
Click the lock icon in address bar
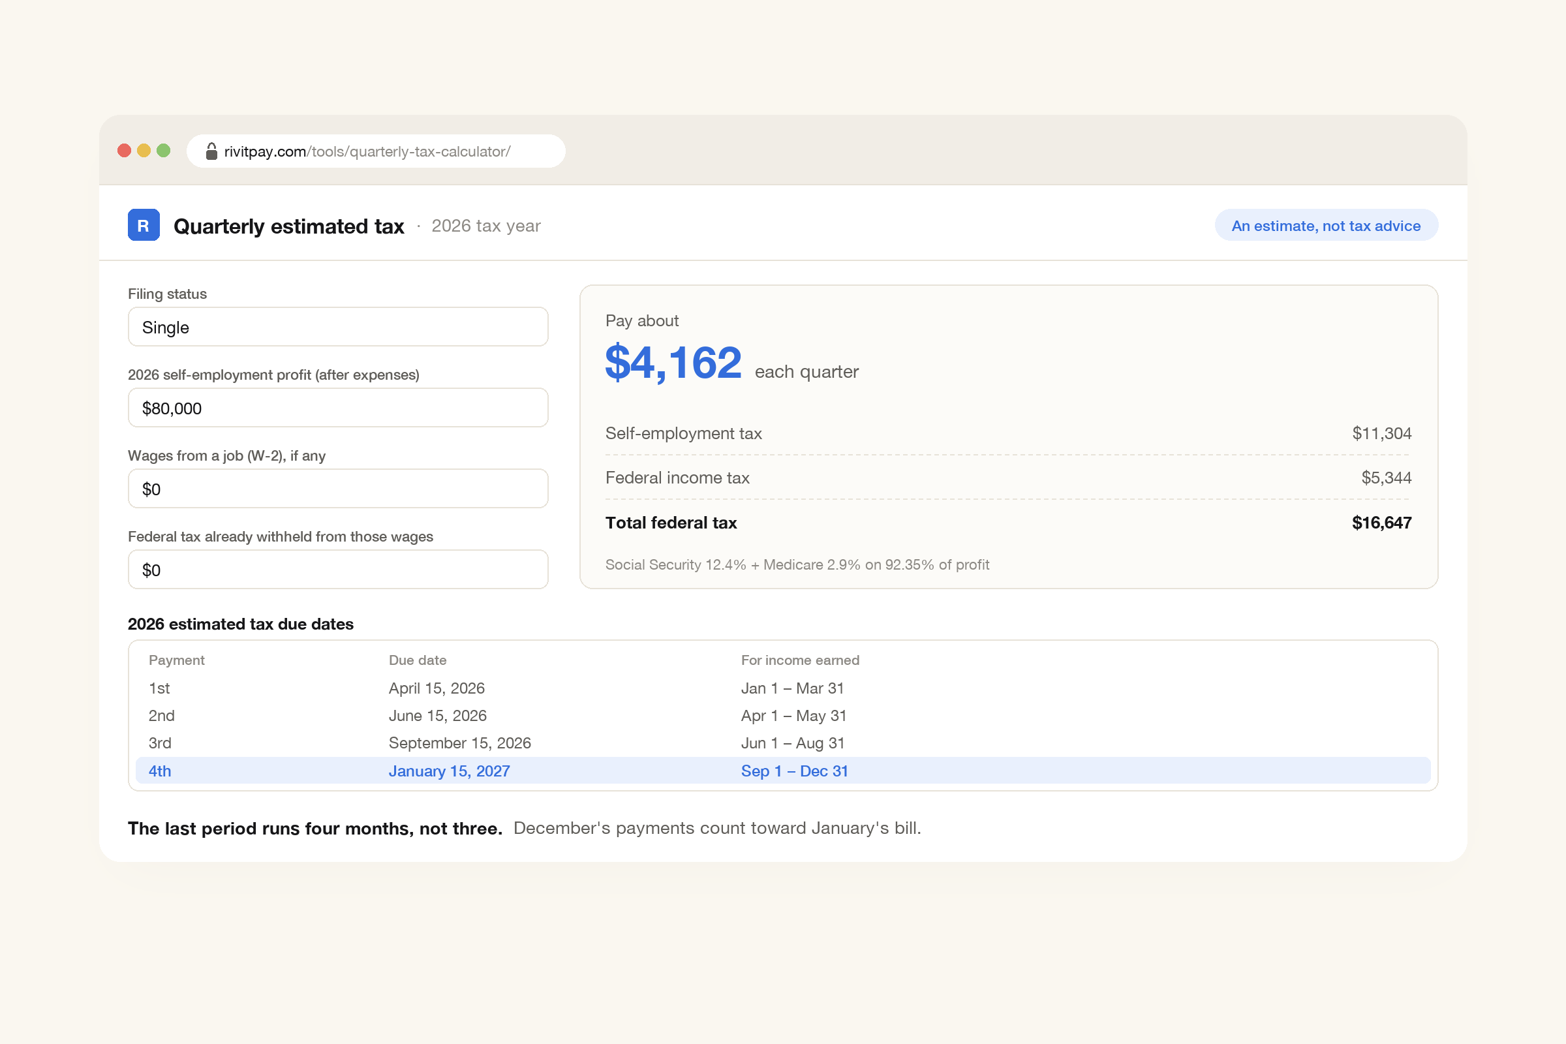(211, 151)
